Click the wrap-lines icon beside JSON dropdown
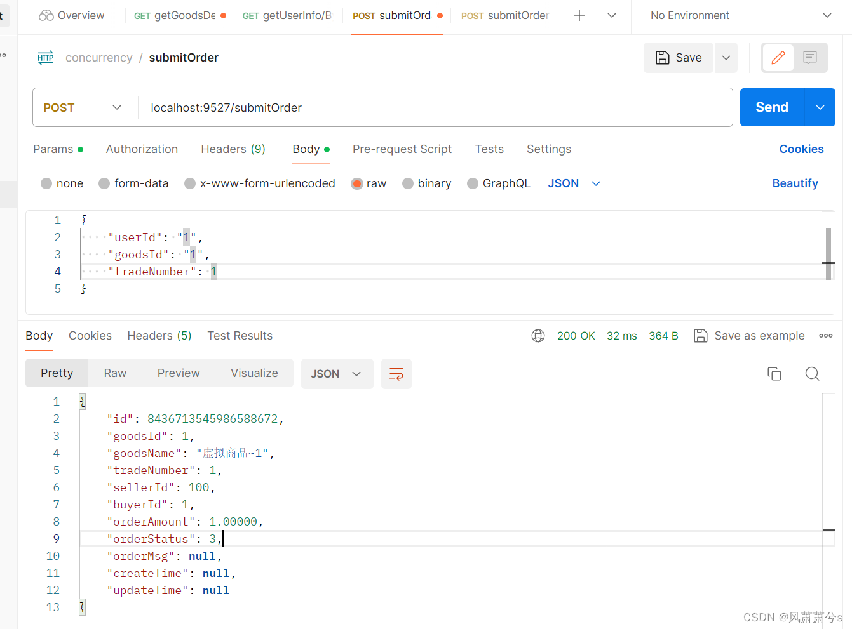The width and height of the screenshot is (852, 629). tap(396, 374)
